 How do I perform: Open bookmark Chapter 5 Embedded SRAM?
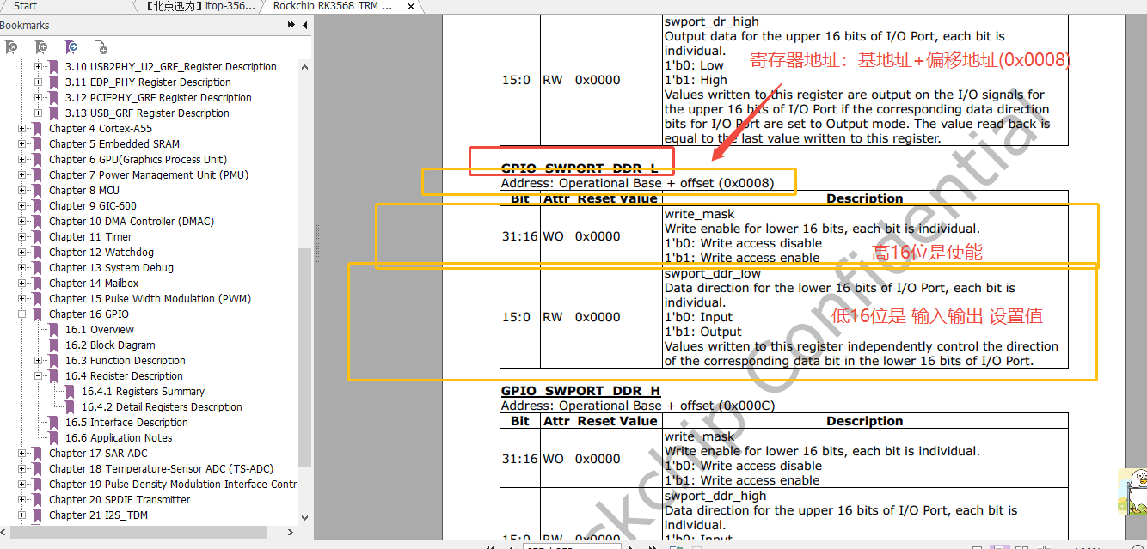(x=114, y=144)
